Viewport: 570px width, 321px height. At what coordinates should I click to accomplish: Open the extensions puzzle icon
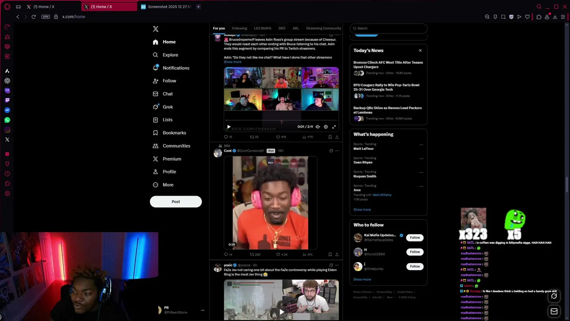click(539, 16)
